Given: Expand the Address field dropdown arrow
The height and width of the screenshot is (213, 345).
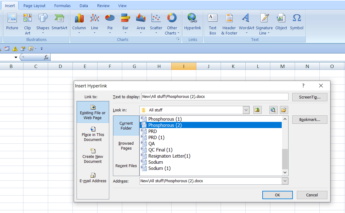Looking at the screenshot, I should [285, 181].
